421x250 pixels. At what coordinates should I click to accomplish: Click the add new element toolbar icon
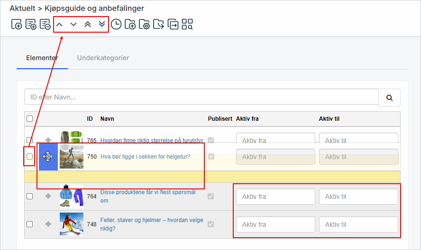[x=17, y=24]
